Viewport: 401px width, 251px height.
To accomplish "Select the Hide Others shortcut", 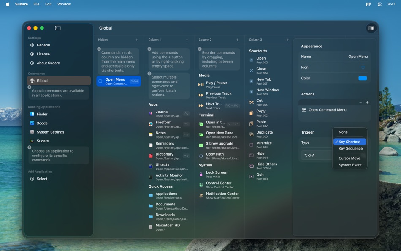I will [270, 166].
